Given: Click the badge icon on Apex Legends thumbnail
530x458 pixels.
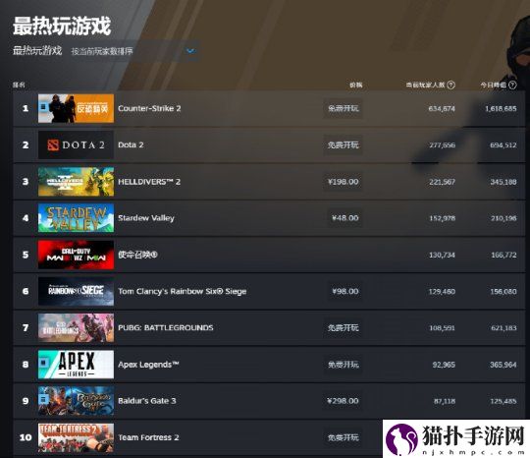Looking at the screenshot, I should point(43,363).
